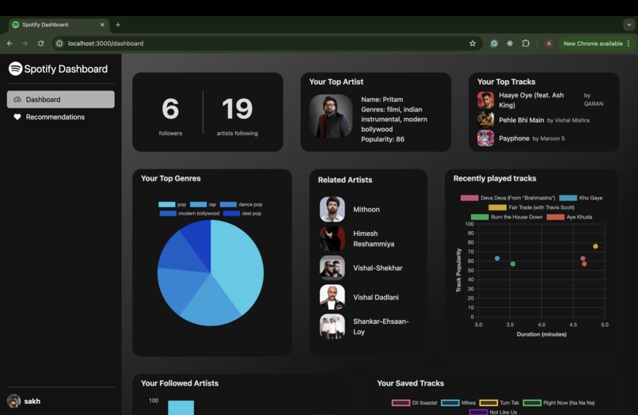
Task: Click the 6 followers count
Action: (170, 109)
